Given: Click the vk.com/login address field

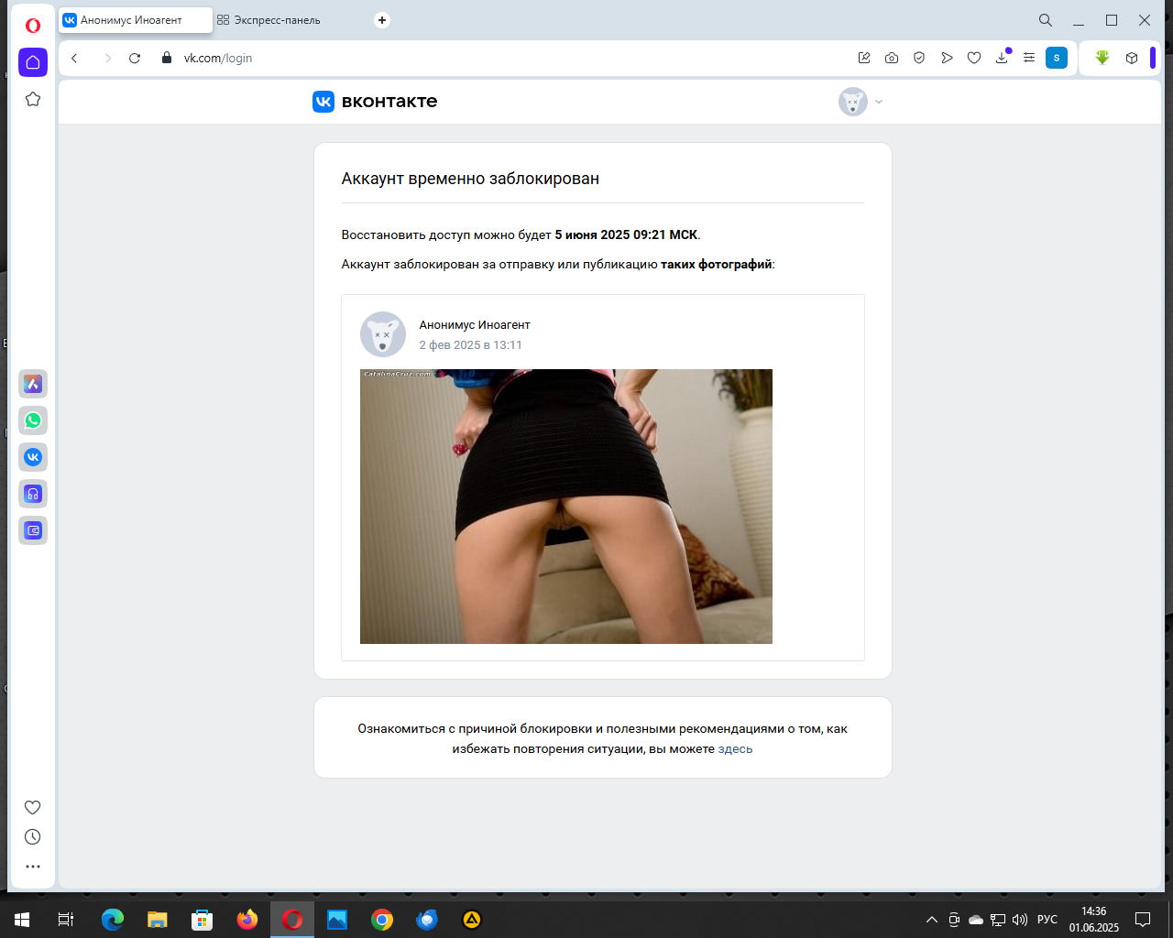Looking at the screenshot, I should [218, 58].
